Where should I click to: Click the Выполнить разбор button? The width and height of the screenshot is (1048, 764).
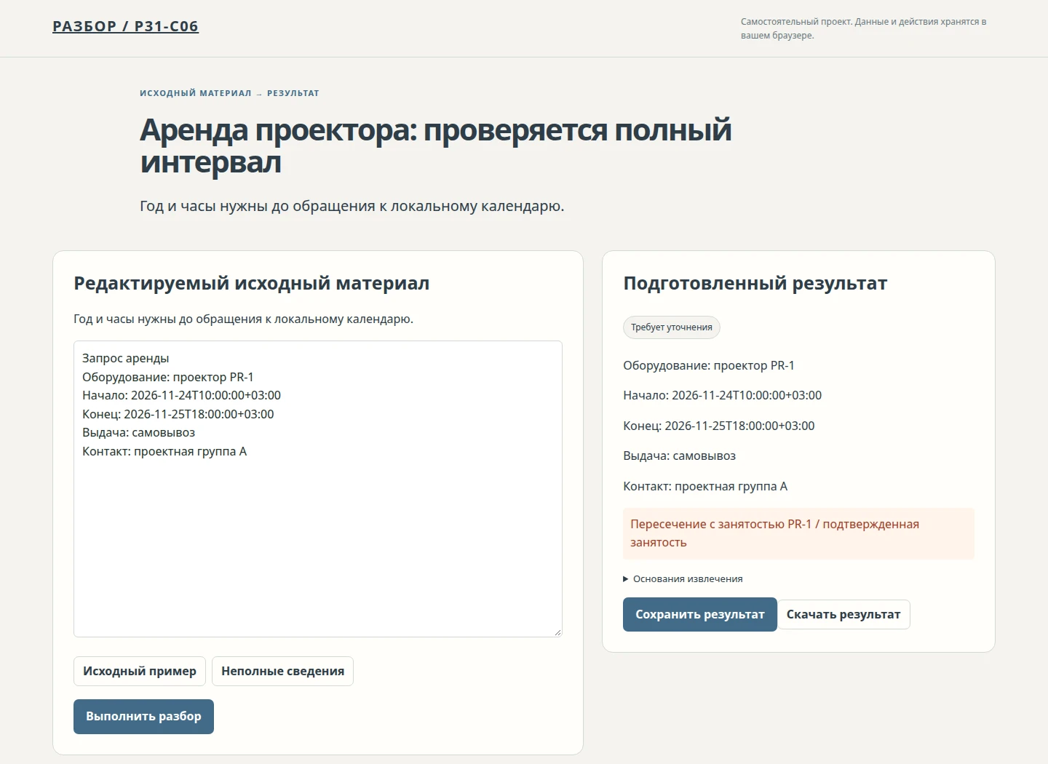pyautogui.click(x=143, y=717)
